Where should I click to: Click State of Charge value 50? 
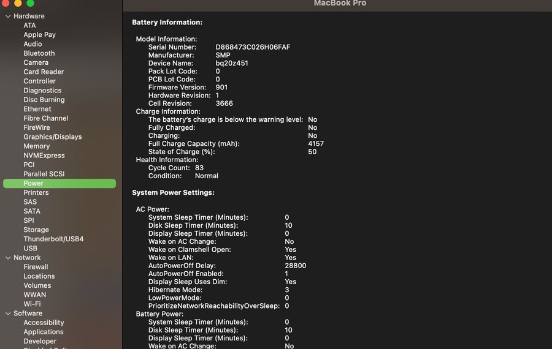click(312, 152)
